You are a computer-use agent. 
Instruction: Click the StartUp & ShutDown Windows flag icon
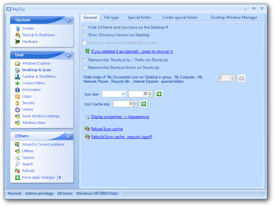pyautogui.click(x=17, y=35)
